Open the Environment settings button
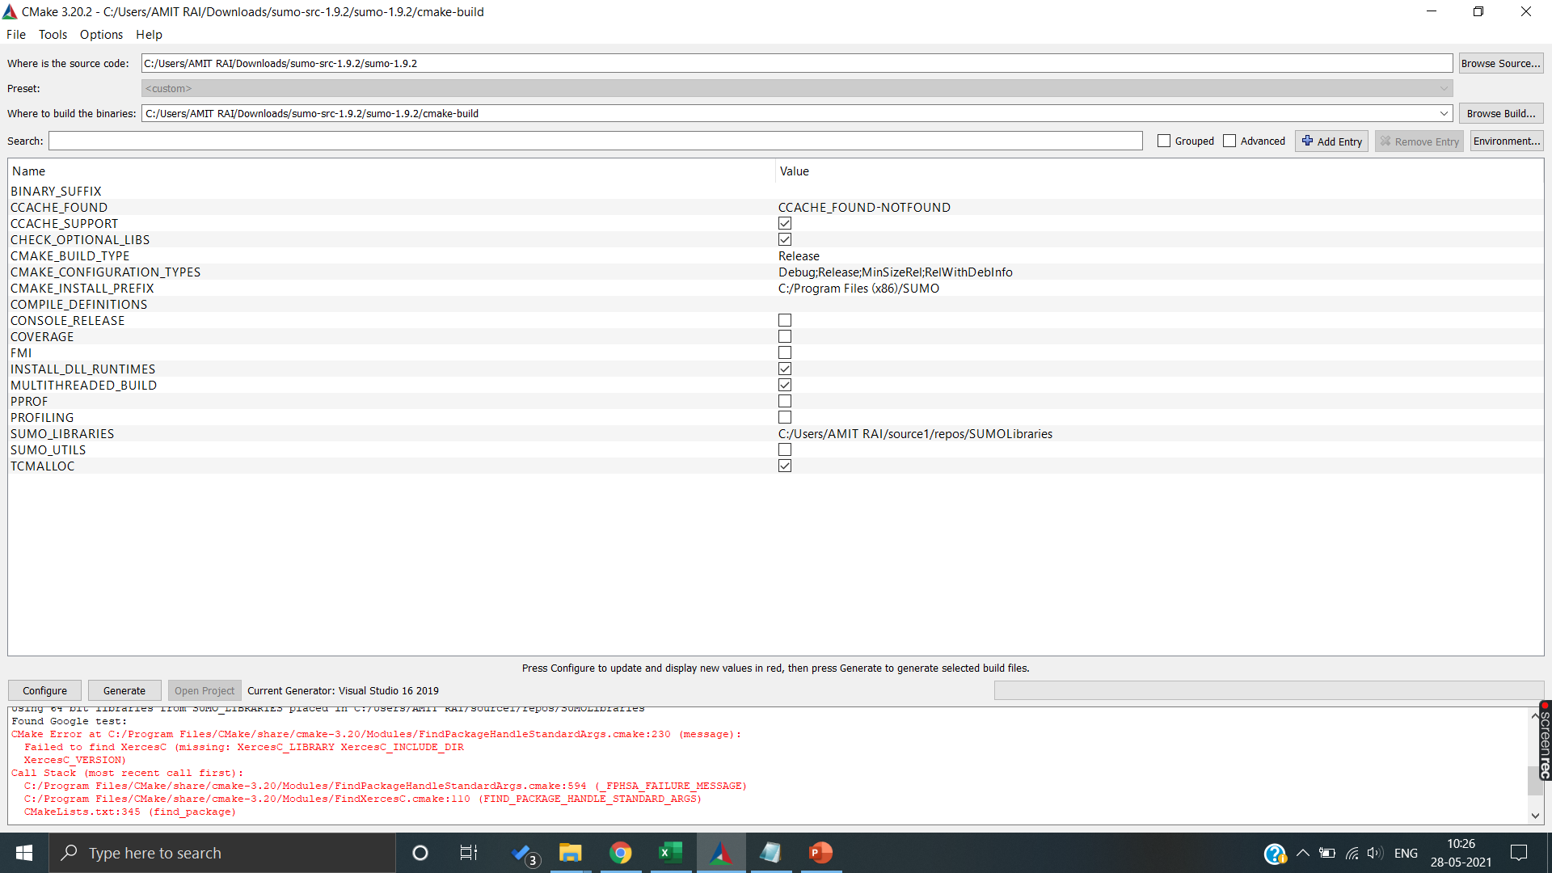1552x873 pixels. (1506, 141)
